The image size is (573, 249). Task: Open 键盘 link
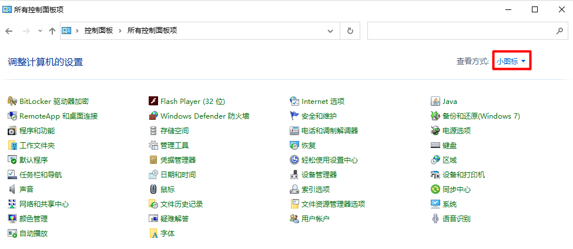450,145
